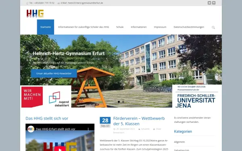
Task: Click the Instagram icon in the top bar
Action: coord(214,3)
